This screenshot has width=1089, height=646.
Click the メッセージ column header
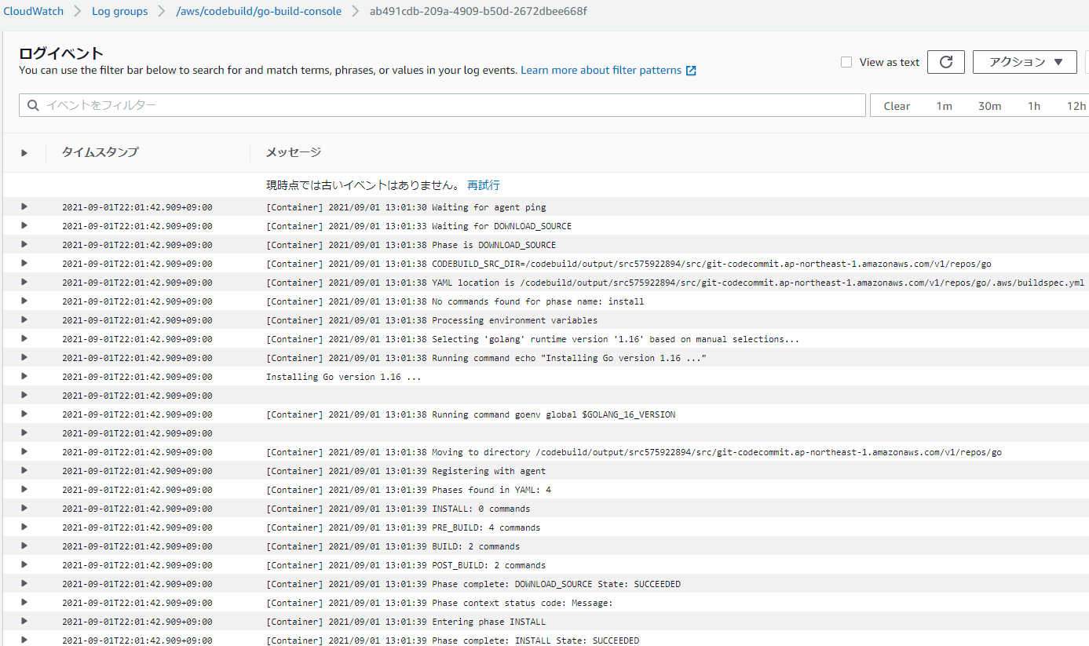[x=294, y=152]
